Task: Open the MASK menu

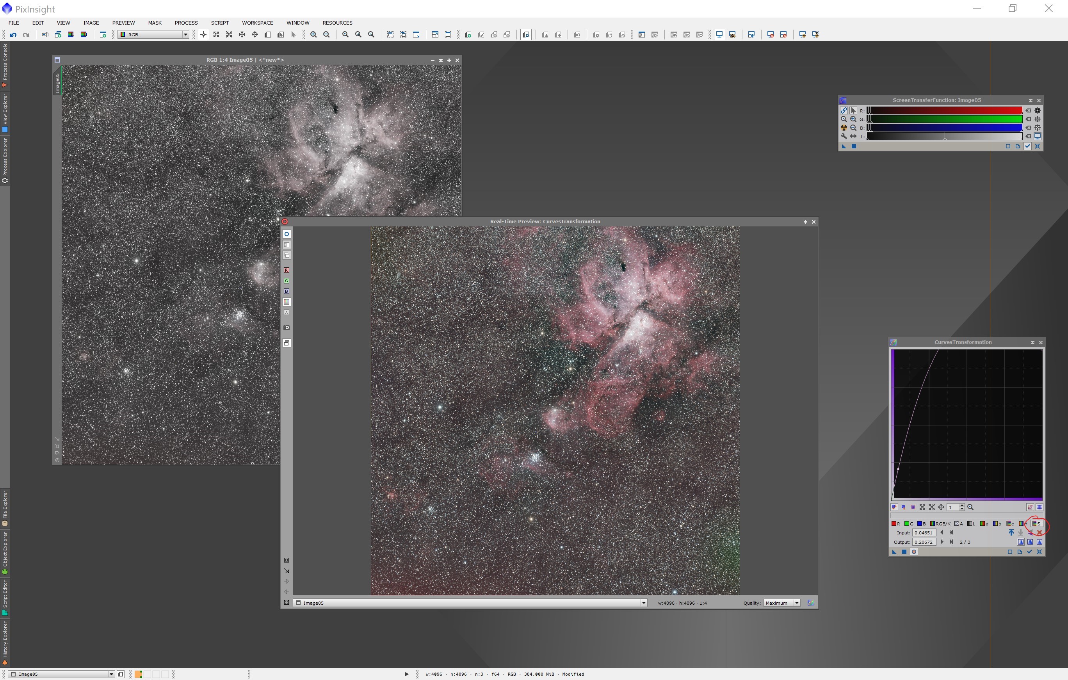Action: [x=155, y=23]
